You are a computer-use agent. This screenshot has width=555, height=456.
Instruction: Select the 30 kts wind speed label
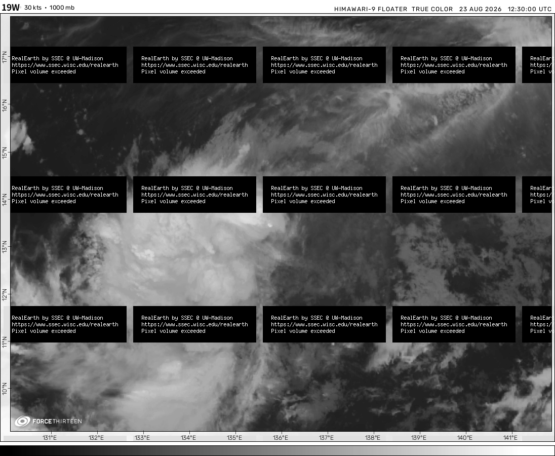point(32,8)
